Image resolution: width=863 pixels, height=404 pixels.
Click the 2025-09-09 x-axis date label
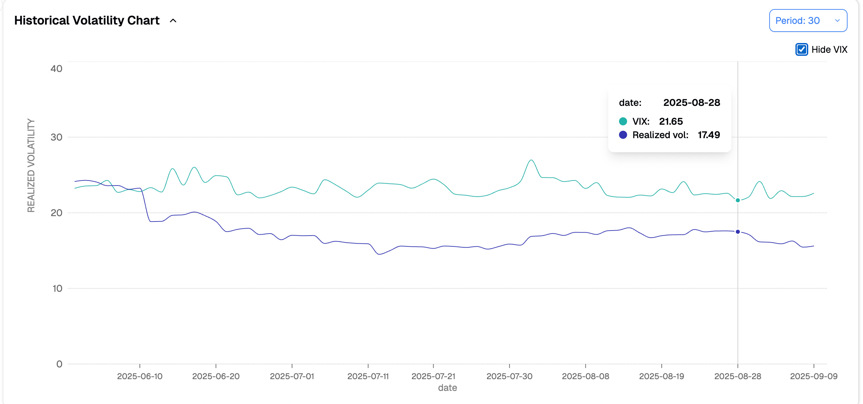click(813, 376)
